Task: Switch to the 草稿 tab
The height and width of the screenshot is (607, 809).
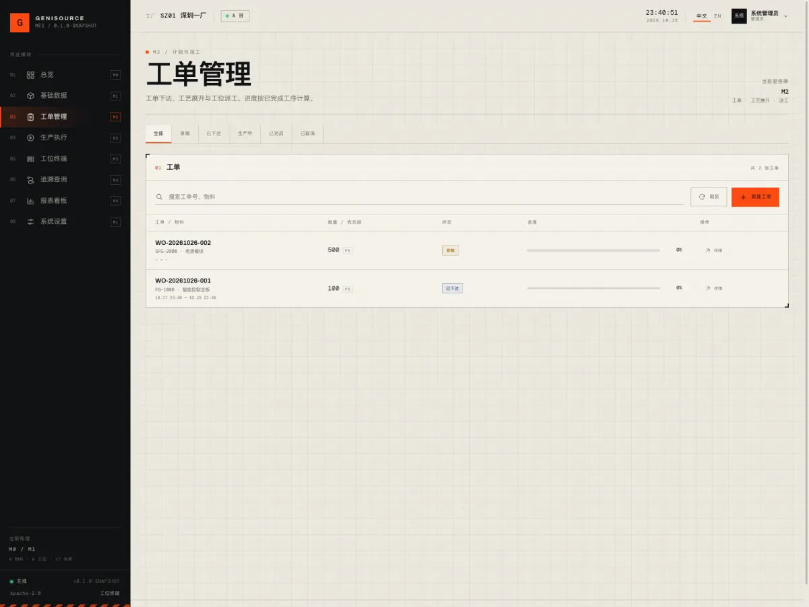Action: [185, 134]
